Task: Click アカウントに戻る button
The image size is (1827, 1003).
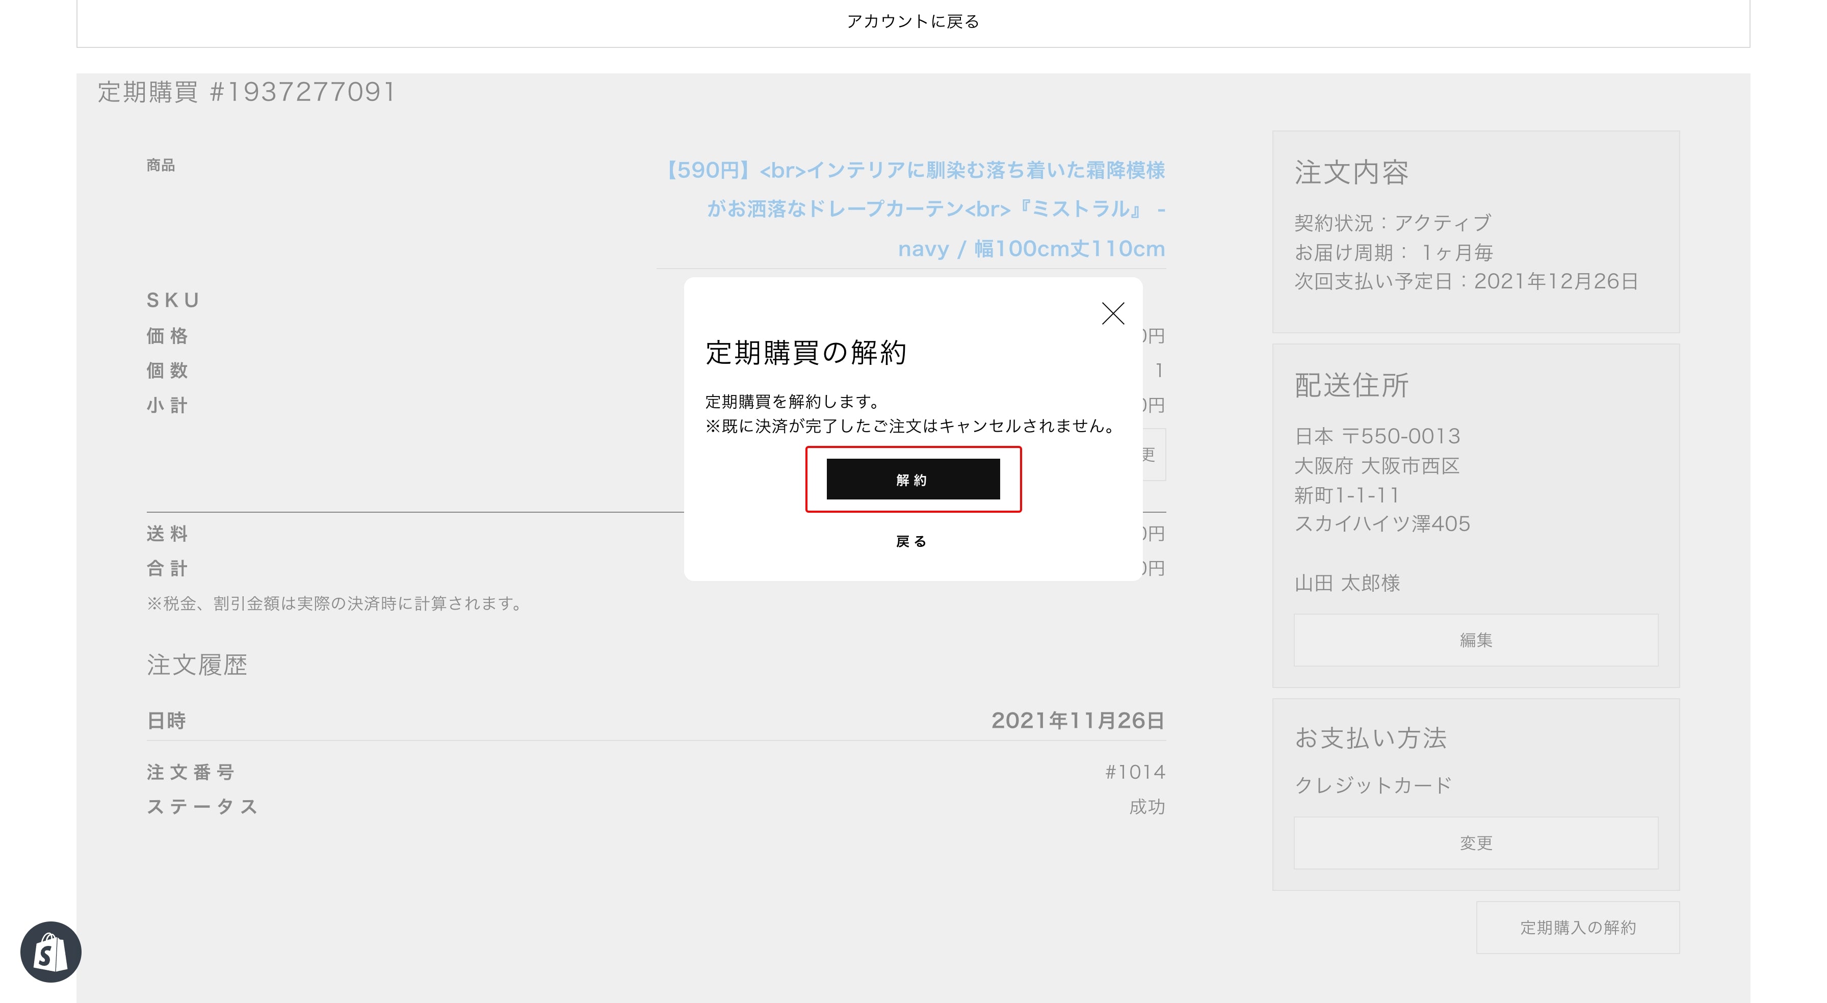Action: pos(913,22)
